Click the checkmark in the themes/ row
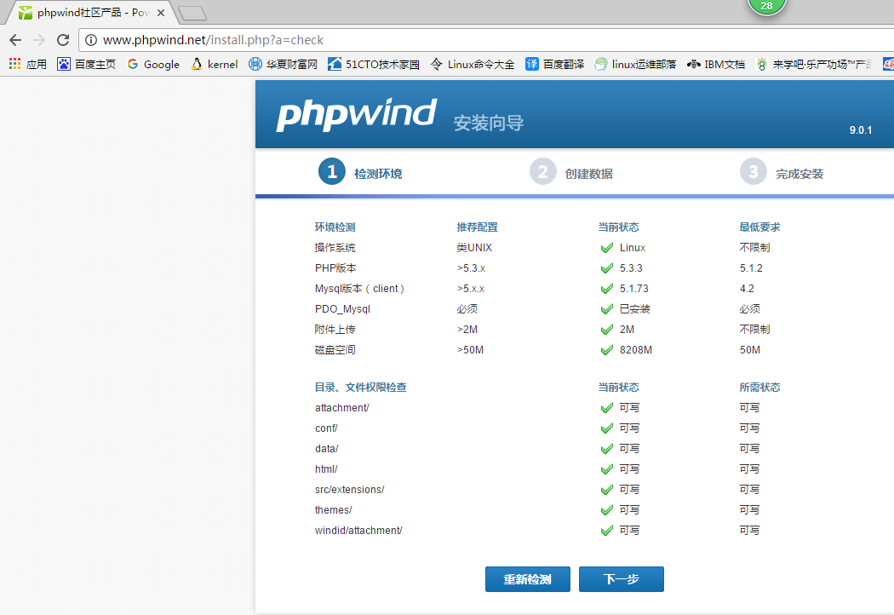894x615 pixels. 606,510
